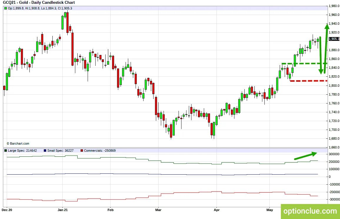Click the Dec 20 date label
340x219 pixels.
point(7,210)
